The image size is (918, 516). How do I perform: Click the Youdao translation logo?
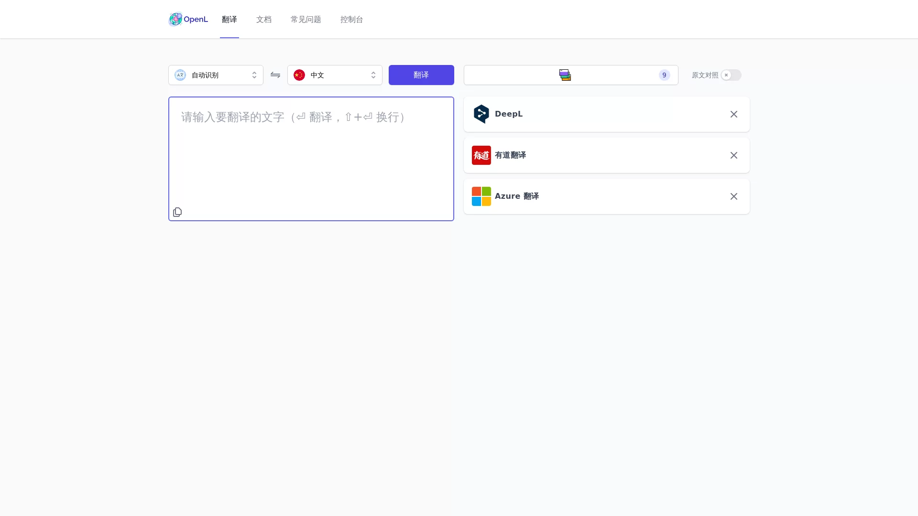[481, 155]
